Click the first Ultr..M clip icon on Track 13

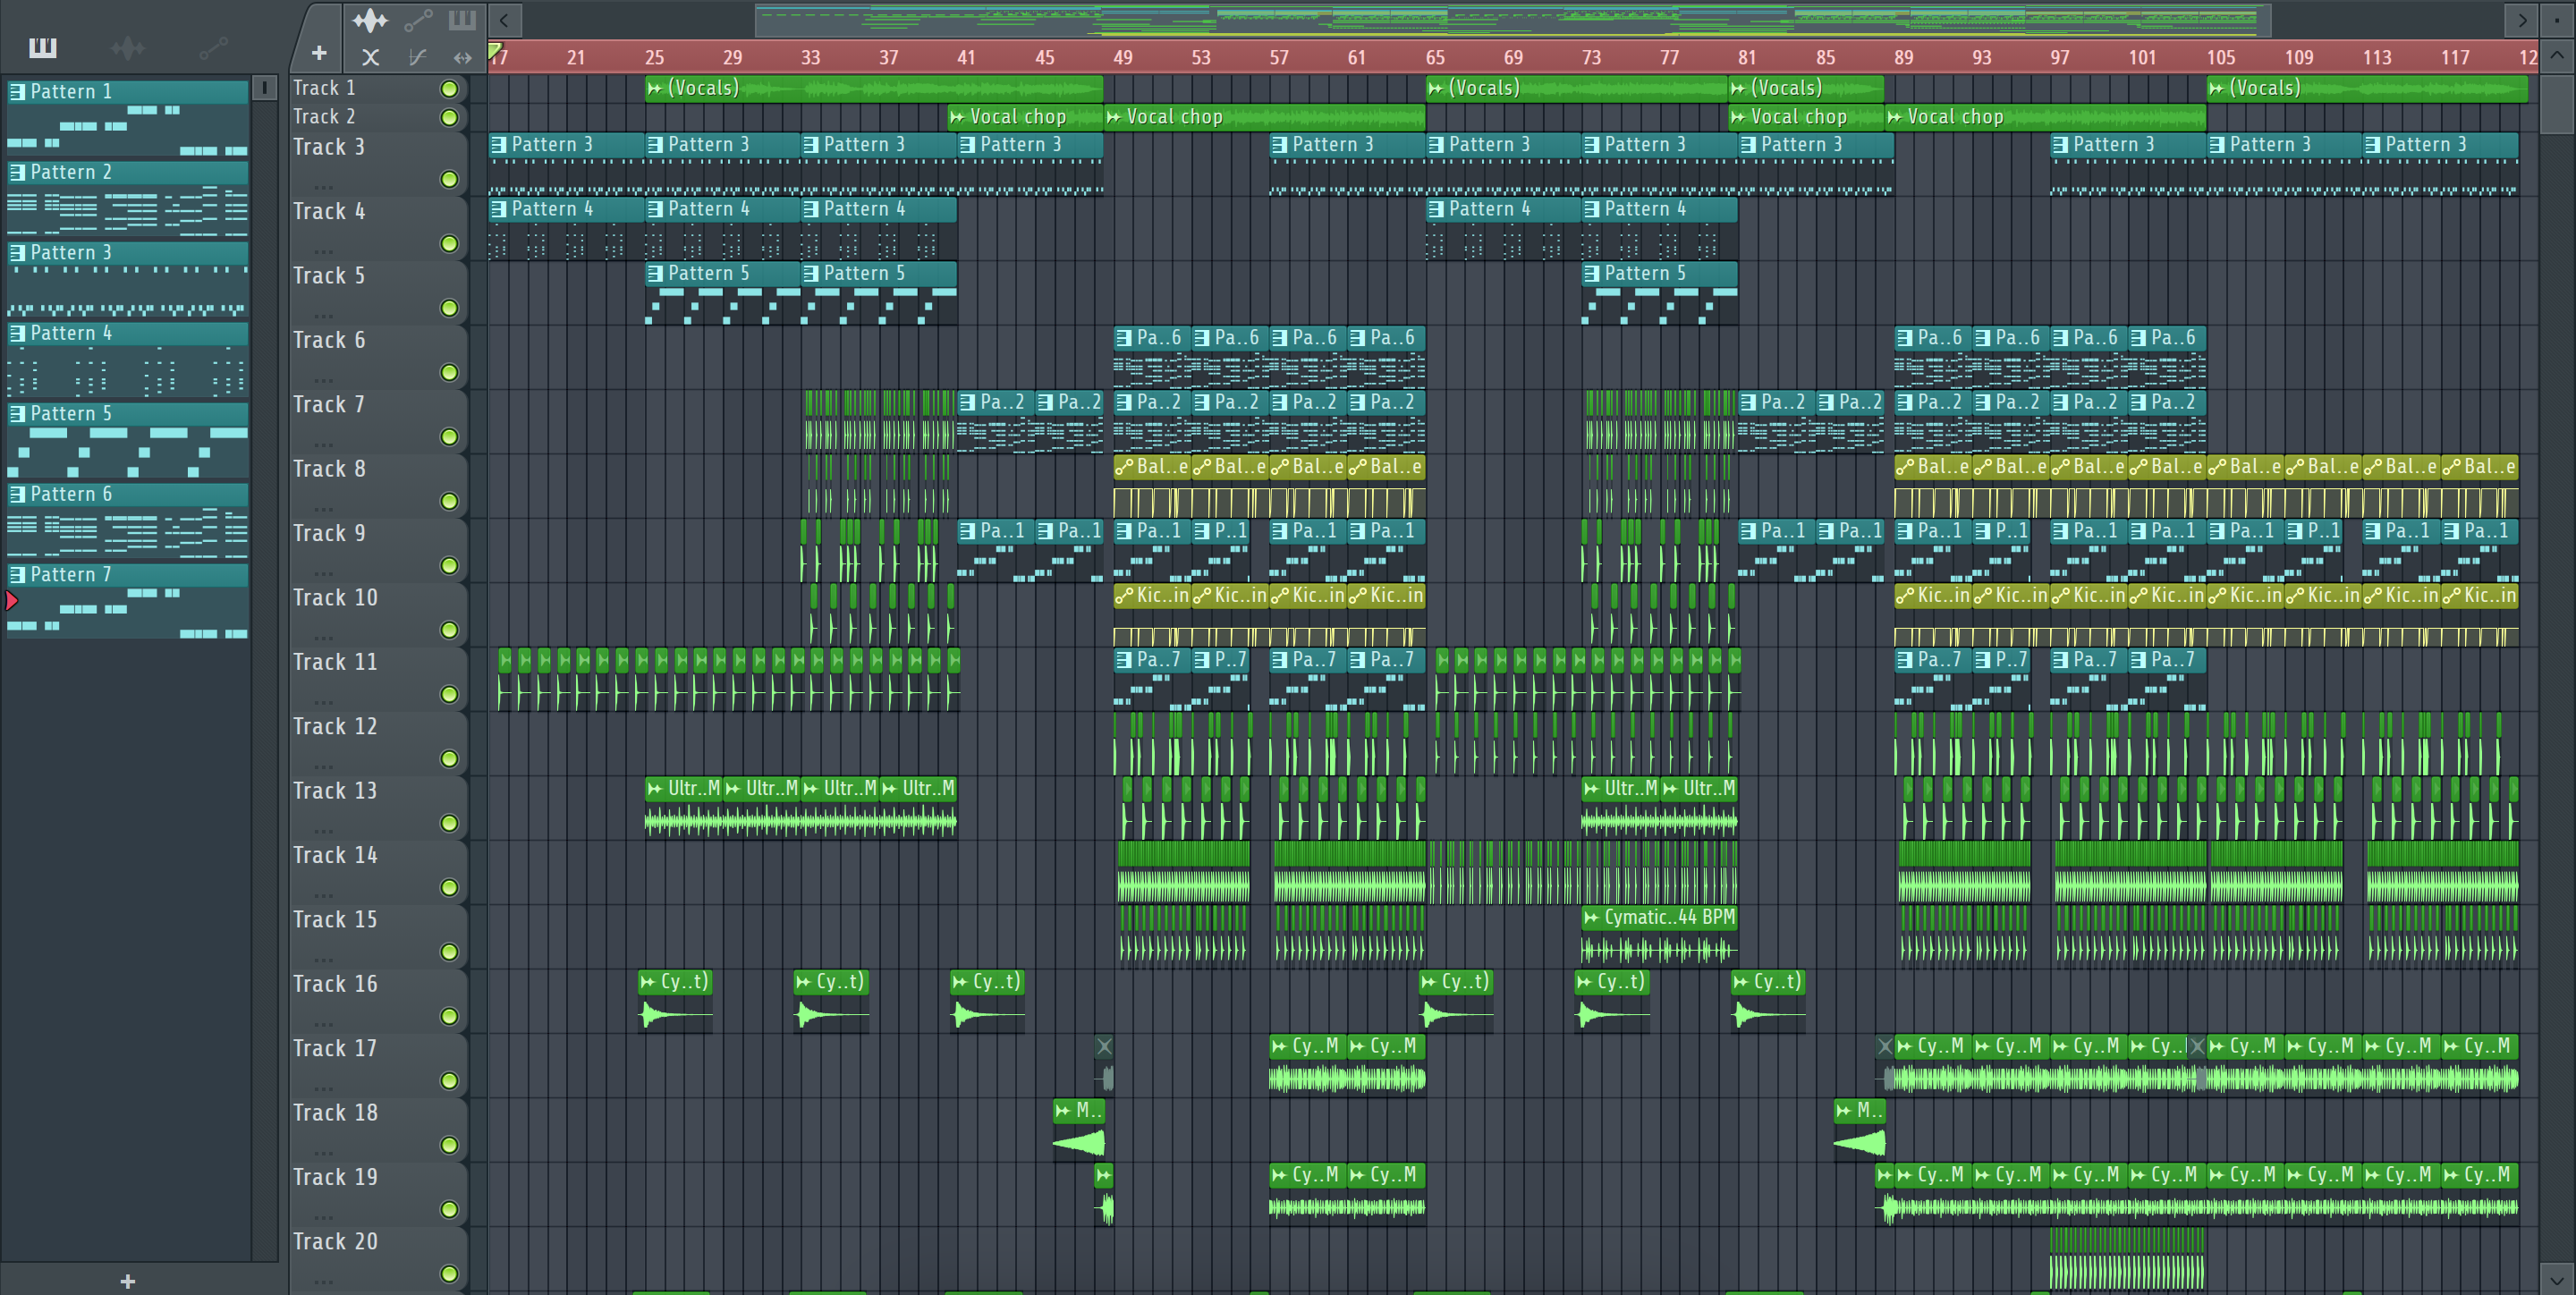pos(655,788)
